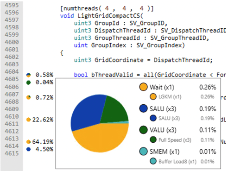Select the teal SMEM (x1) legend swatch

[x=143, y=152]
